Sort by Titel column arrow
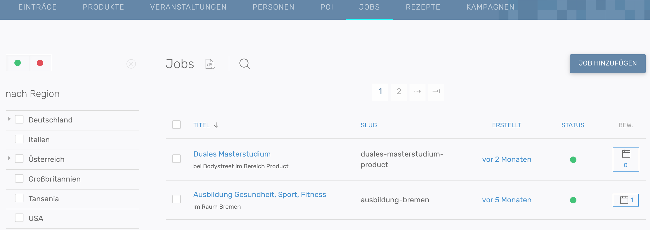 pos(216,125)
